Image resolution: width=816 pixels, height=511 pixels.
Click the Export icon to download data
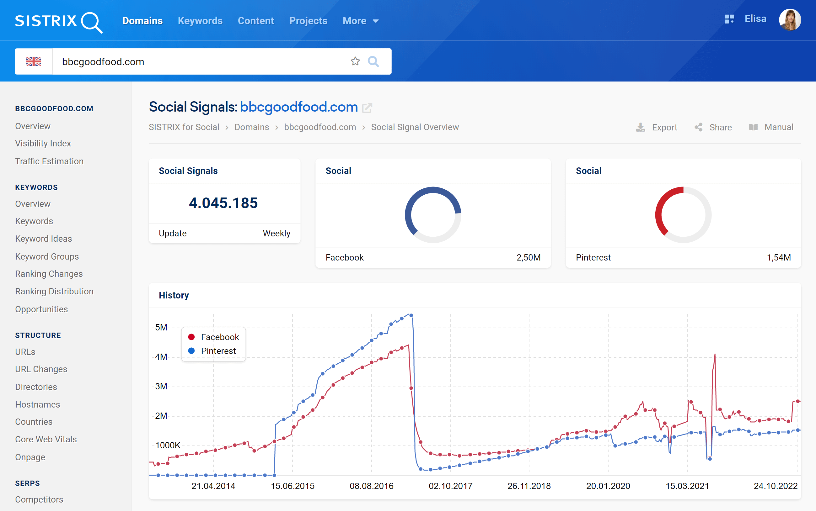(641, 127)
